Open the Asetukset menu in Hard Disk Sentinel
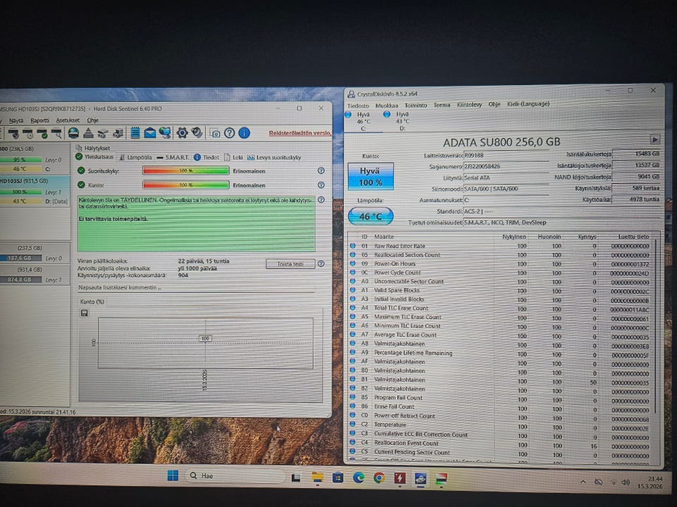 coord(68,120)
